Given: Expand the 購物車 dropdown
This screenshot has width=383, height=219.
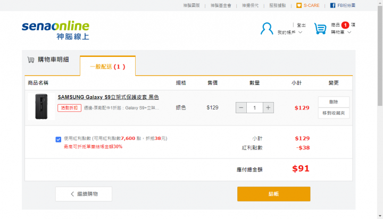Looking at the screenshot, I should pos(341,32).
